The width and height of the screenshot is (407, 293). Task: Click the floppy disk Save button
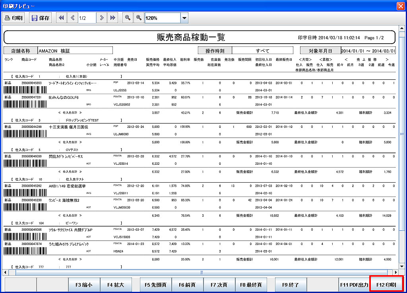[40, 18]
